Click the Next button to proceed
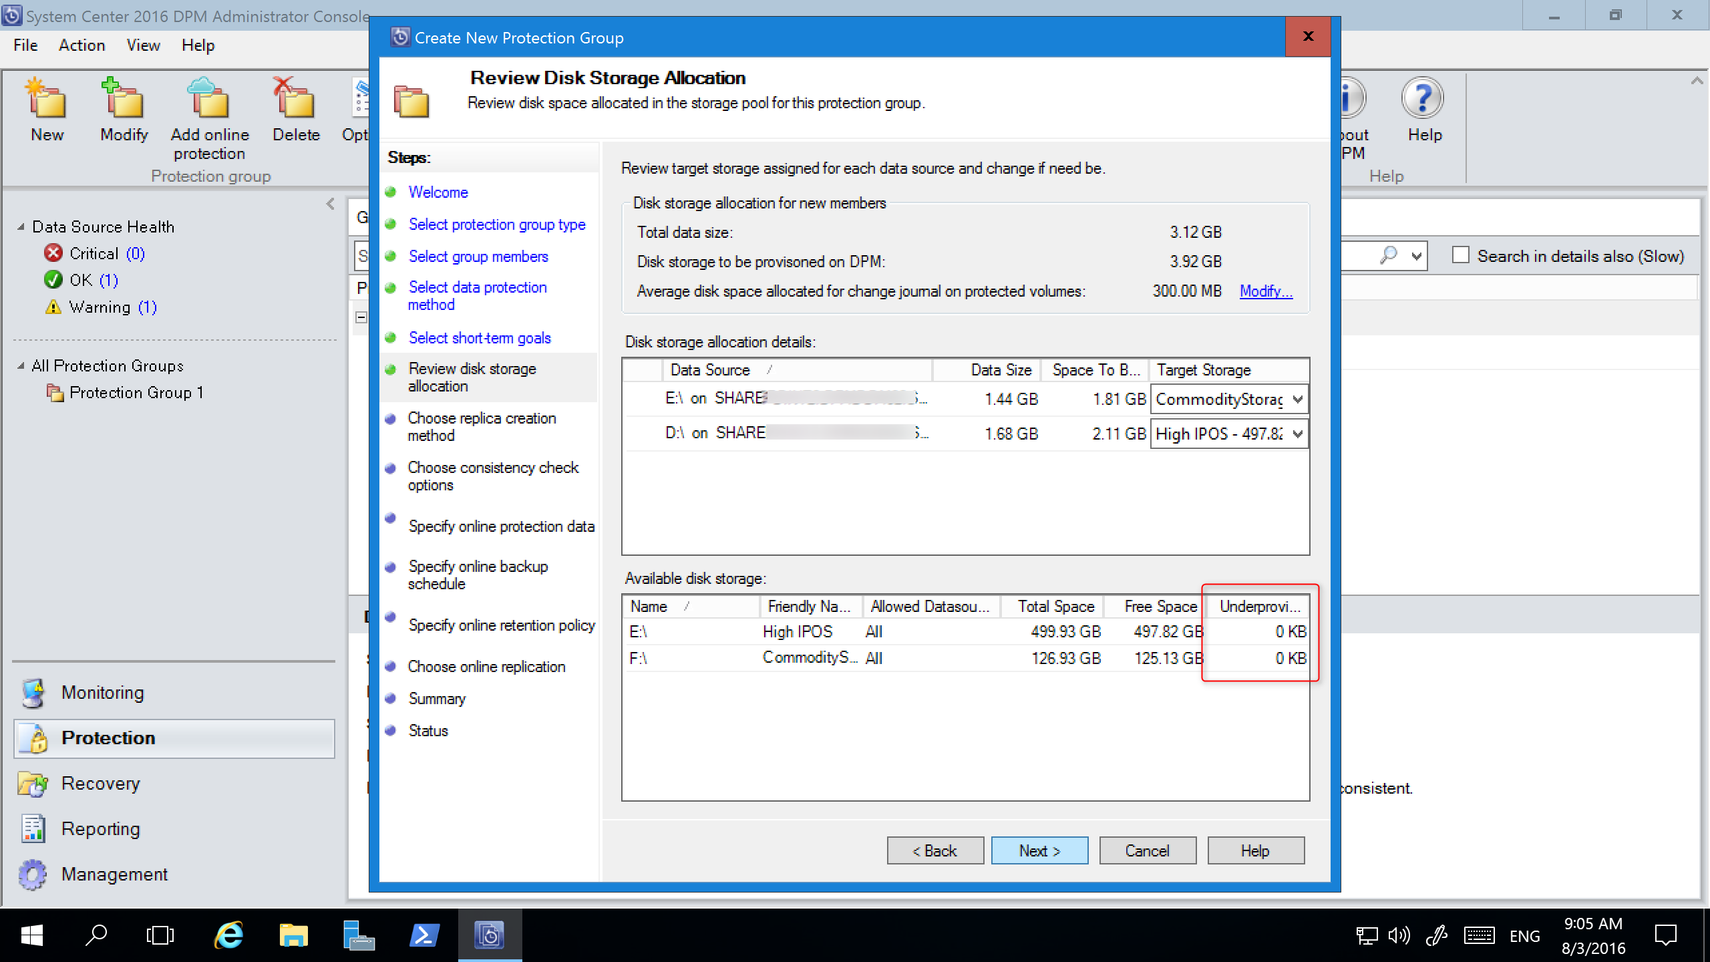The image size is (1710, 962). 1039,850
